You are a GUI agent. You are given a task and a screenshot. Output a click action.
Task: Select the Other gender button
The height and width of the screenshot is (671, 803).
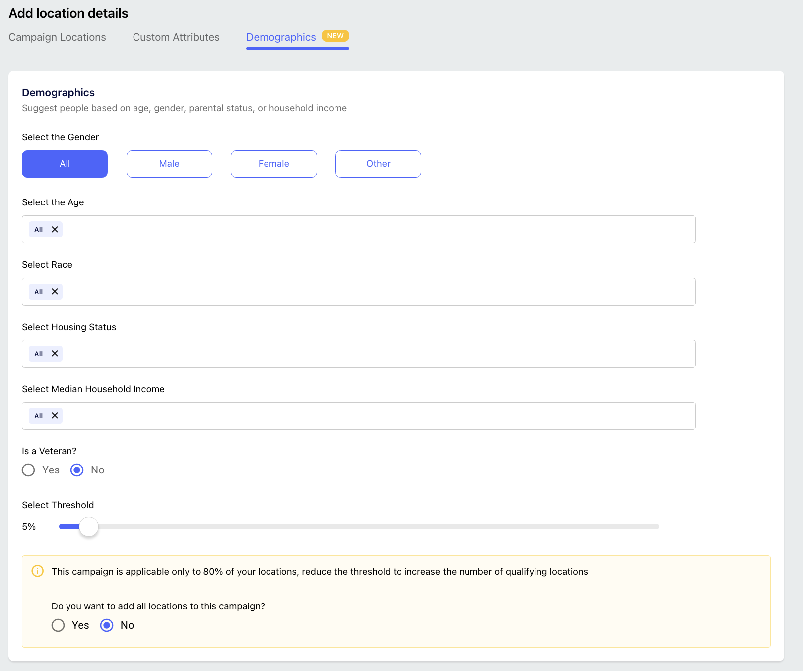point(378,164)
